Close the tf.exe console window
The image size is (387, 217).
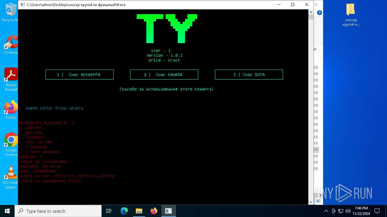coord(307,5)
